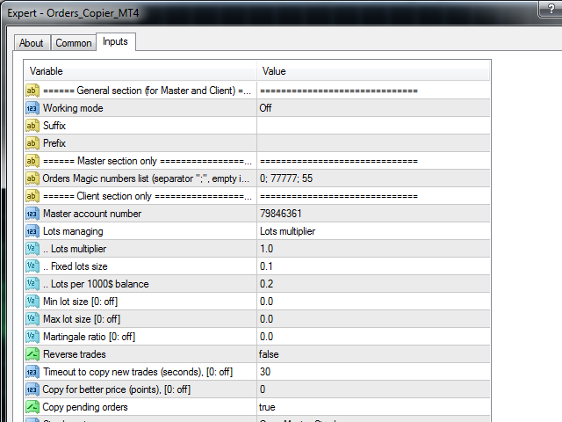Select the Master section only header text
The image size is (562, 422).
(x=148, y=161)
